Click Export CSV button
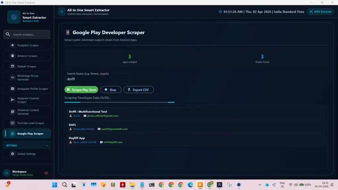338x190 pixels. click(139, 90)
